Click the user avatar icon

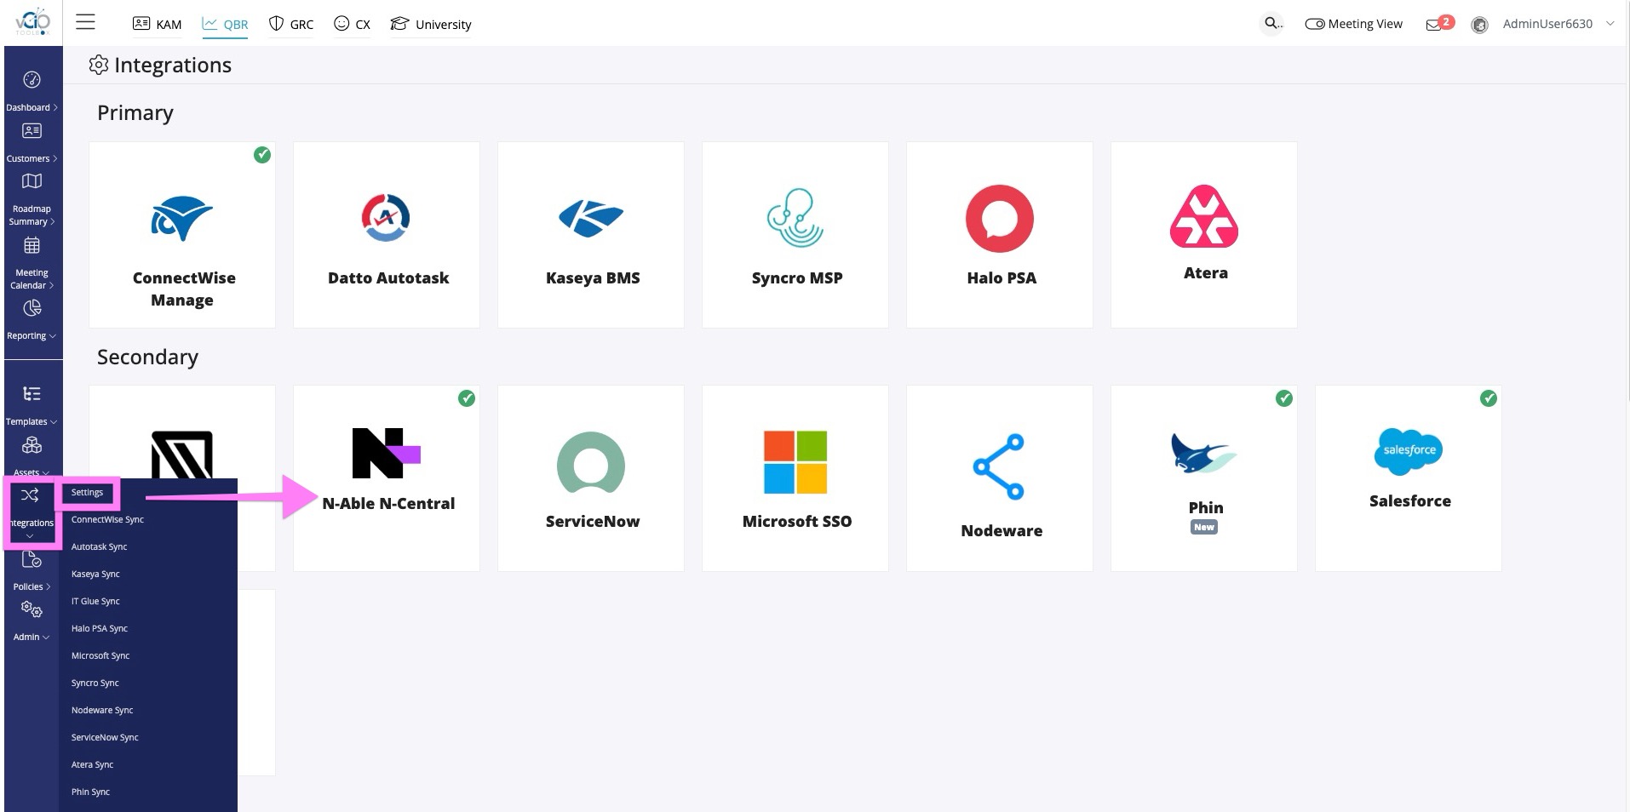point(1480,25)
